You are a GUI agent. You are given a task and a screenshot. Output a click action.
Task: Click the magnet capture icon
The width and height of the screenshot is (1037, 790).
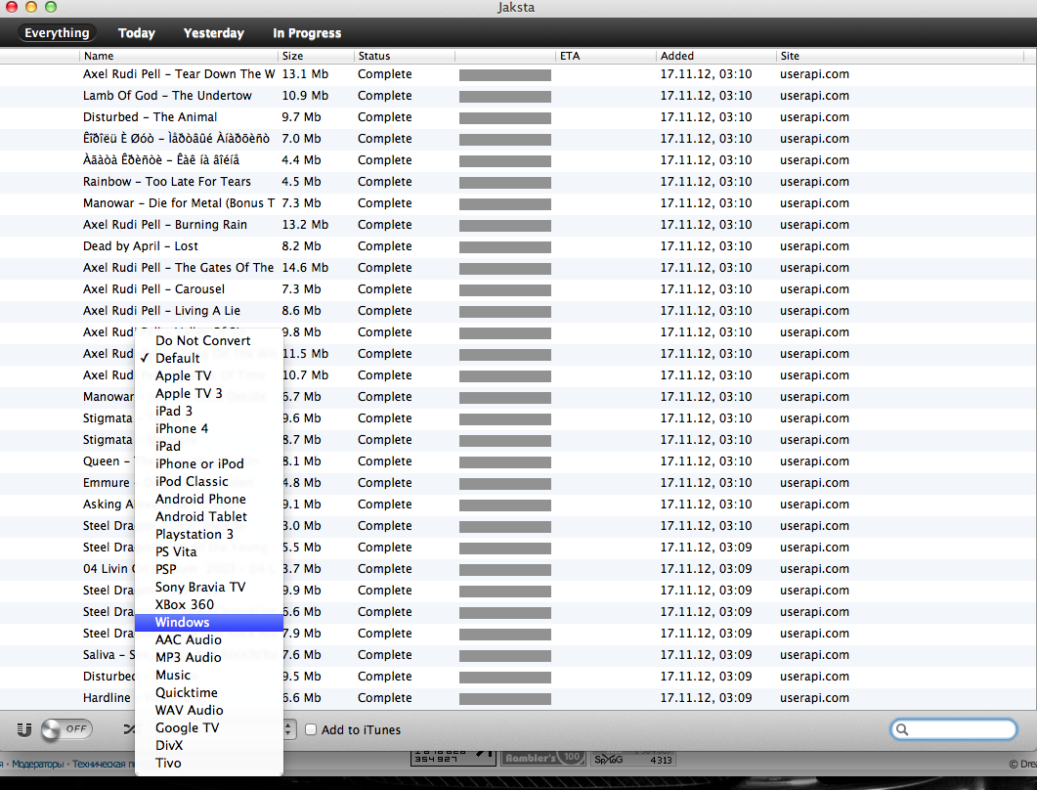tap(25, 729)
